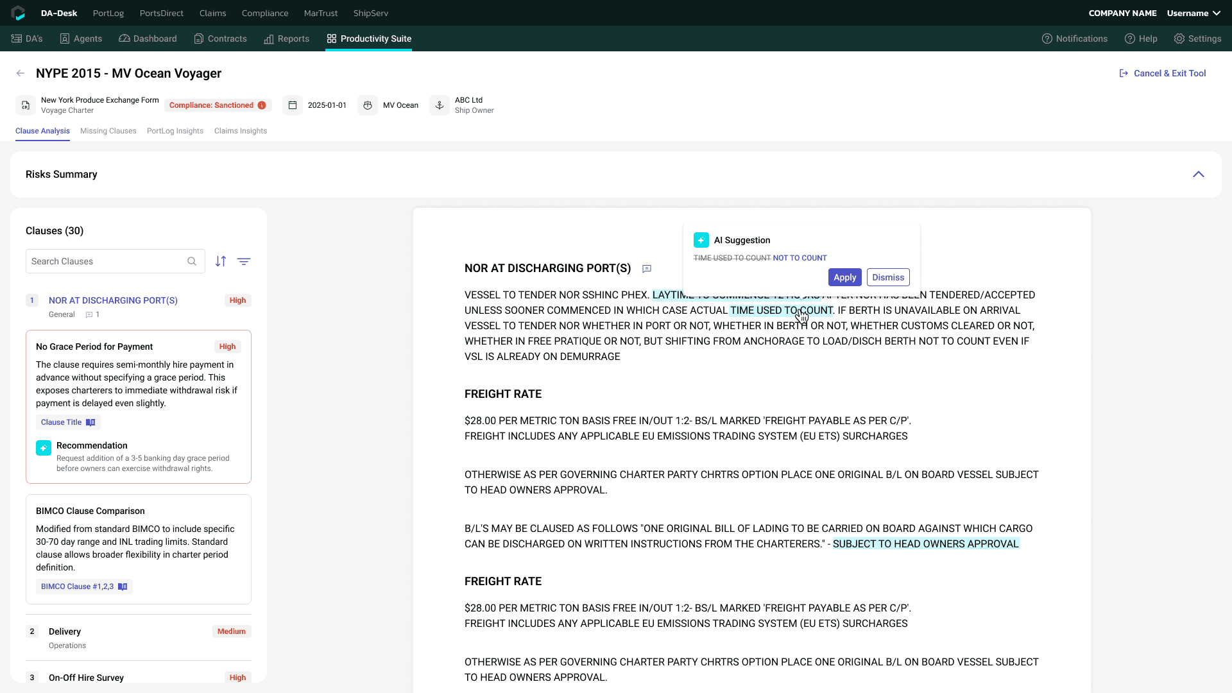This screenshot has height=693, width=1232.
Task: Select highlighted text SUBJECT TO HEAD OWNERS APPROVAL
Action: 926,543
